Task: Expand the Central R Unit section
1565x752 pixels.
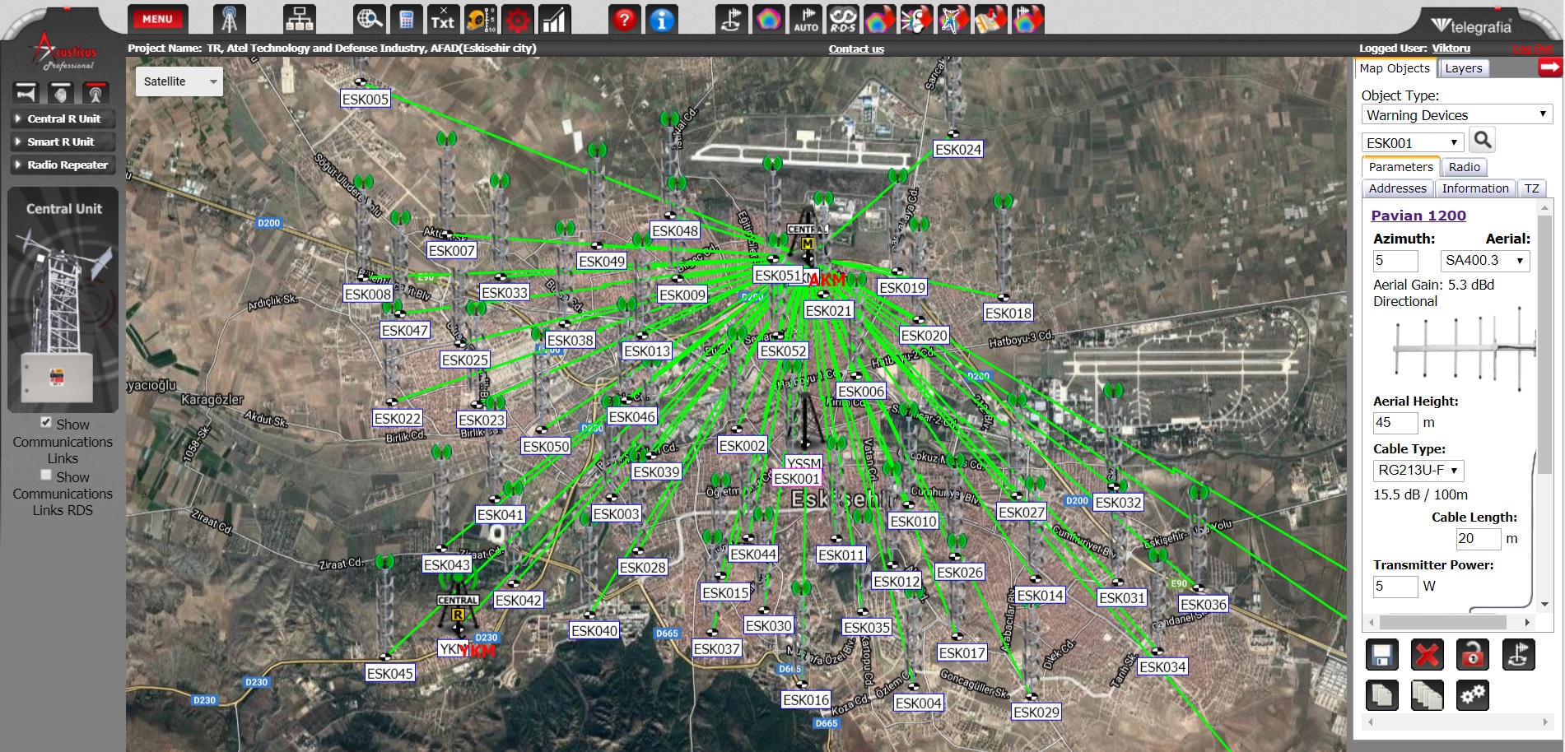Action: click(63, 118)
